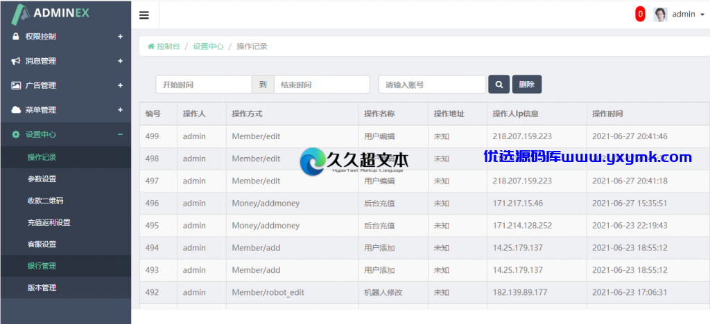Click the lock icon beside 权限控制
This screenshot has height=324, width=710.
tap(16, 37)
